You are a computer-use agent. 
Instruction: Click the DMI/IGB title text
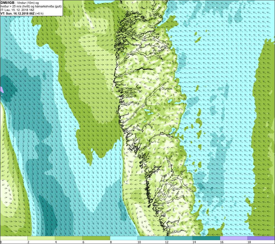(7, 3)
